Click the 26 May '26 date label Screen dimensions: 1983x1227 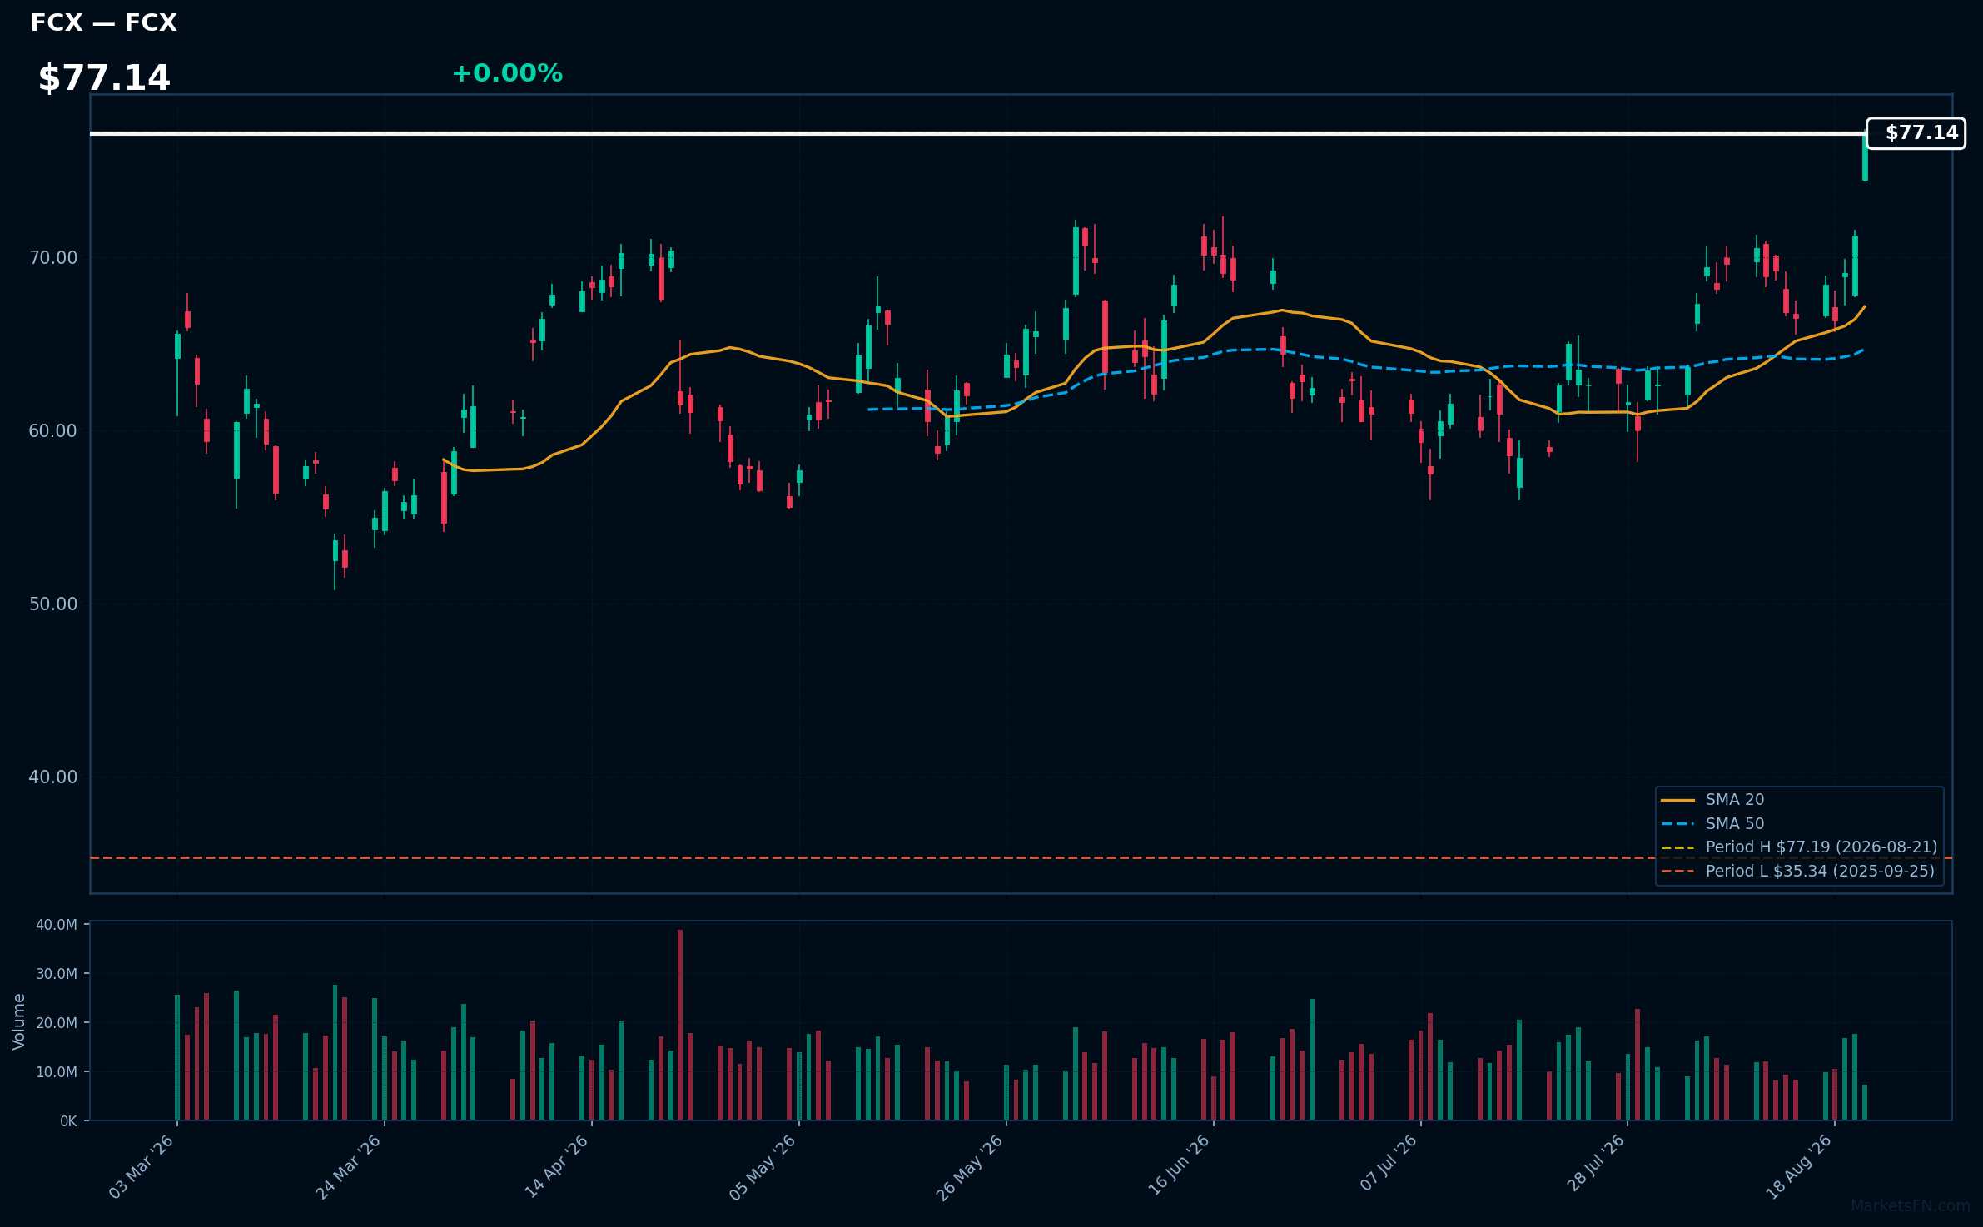coord(971,1167)
